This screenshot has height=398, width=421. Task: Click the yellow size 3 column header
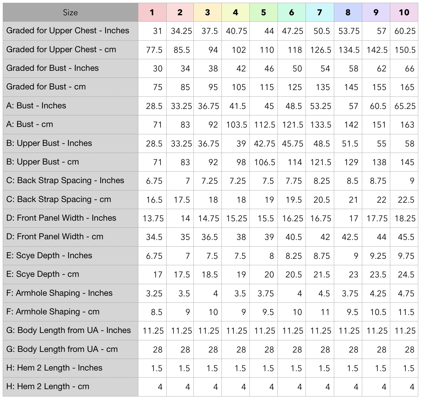(207, 13)
